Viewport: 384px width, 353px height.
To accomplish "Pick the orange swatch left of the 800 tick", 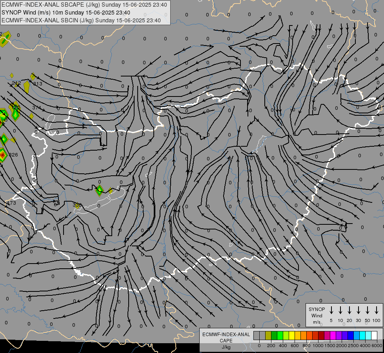I will 304,335.
